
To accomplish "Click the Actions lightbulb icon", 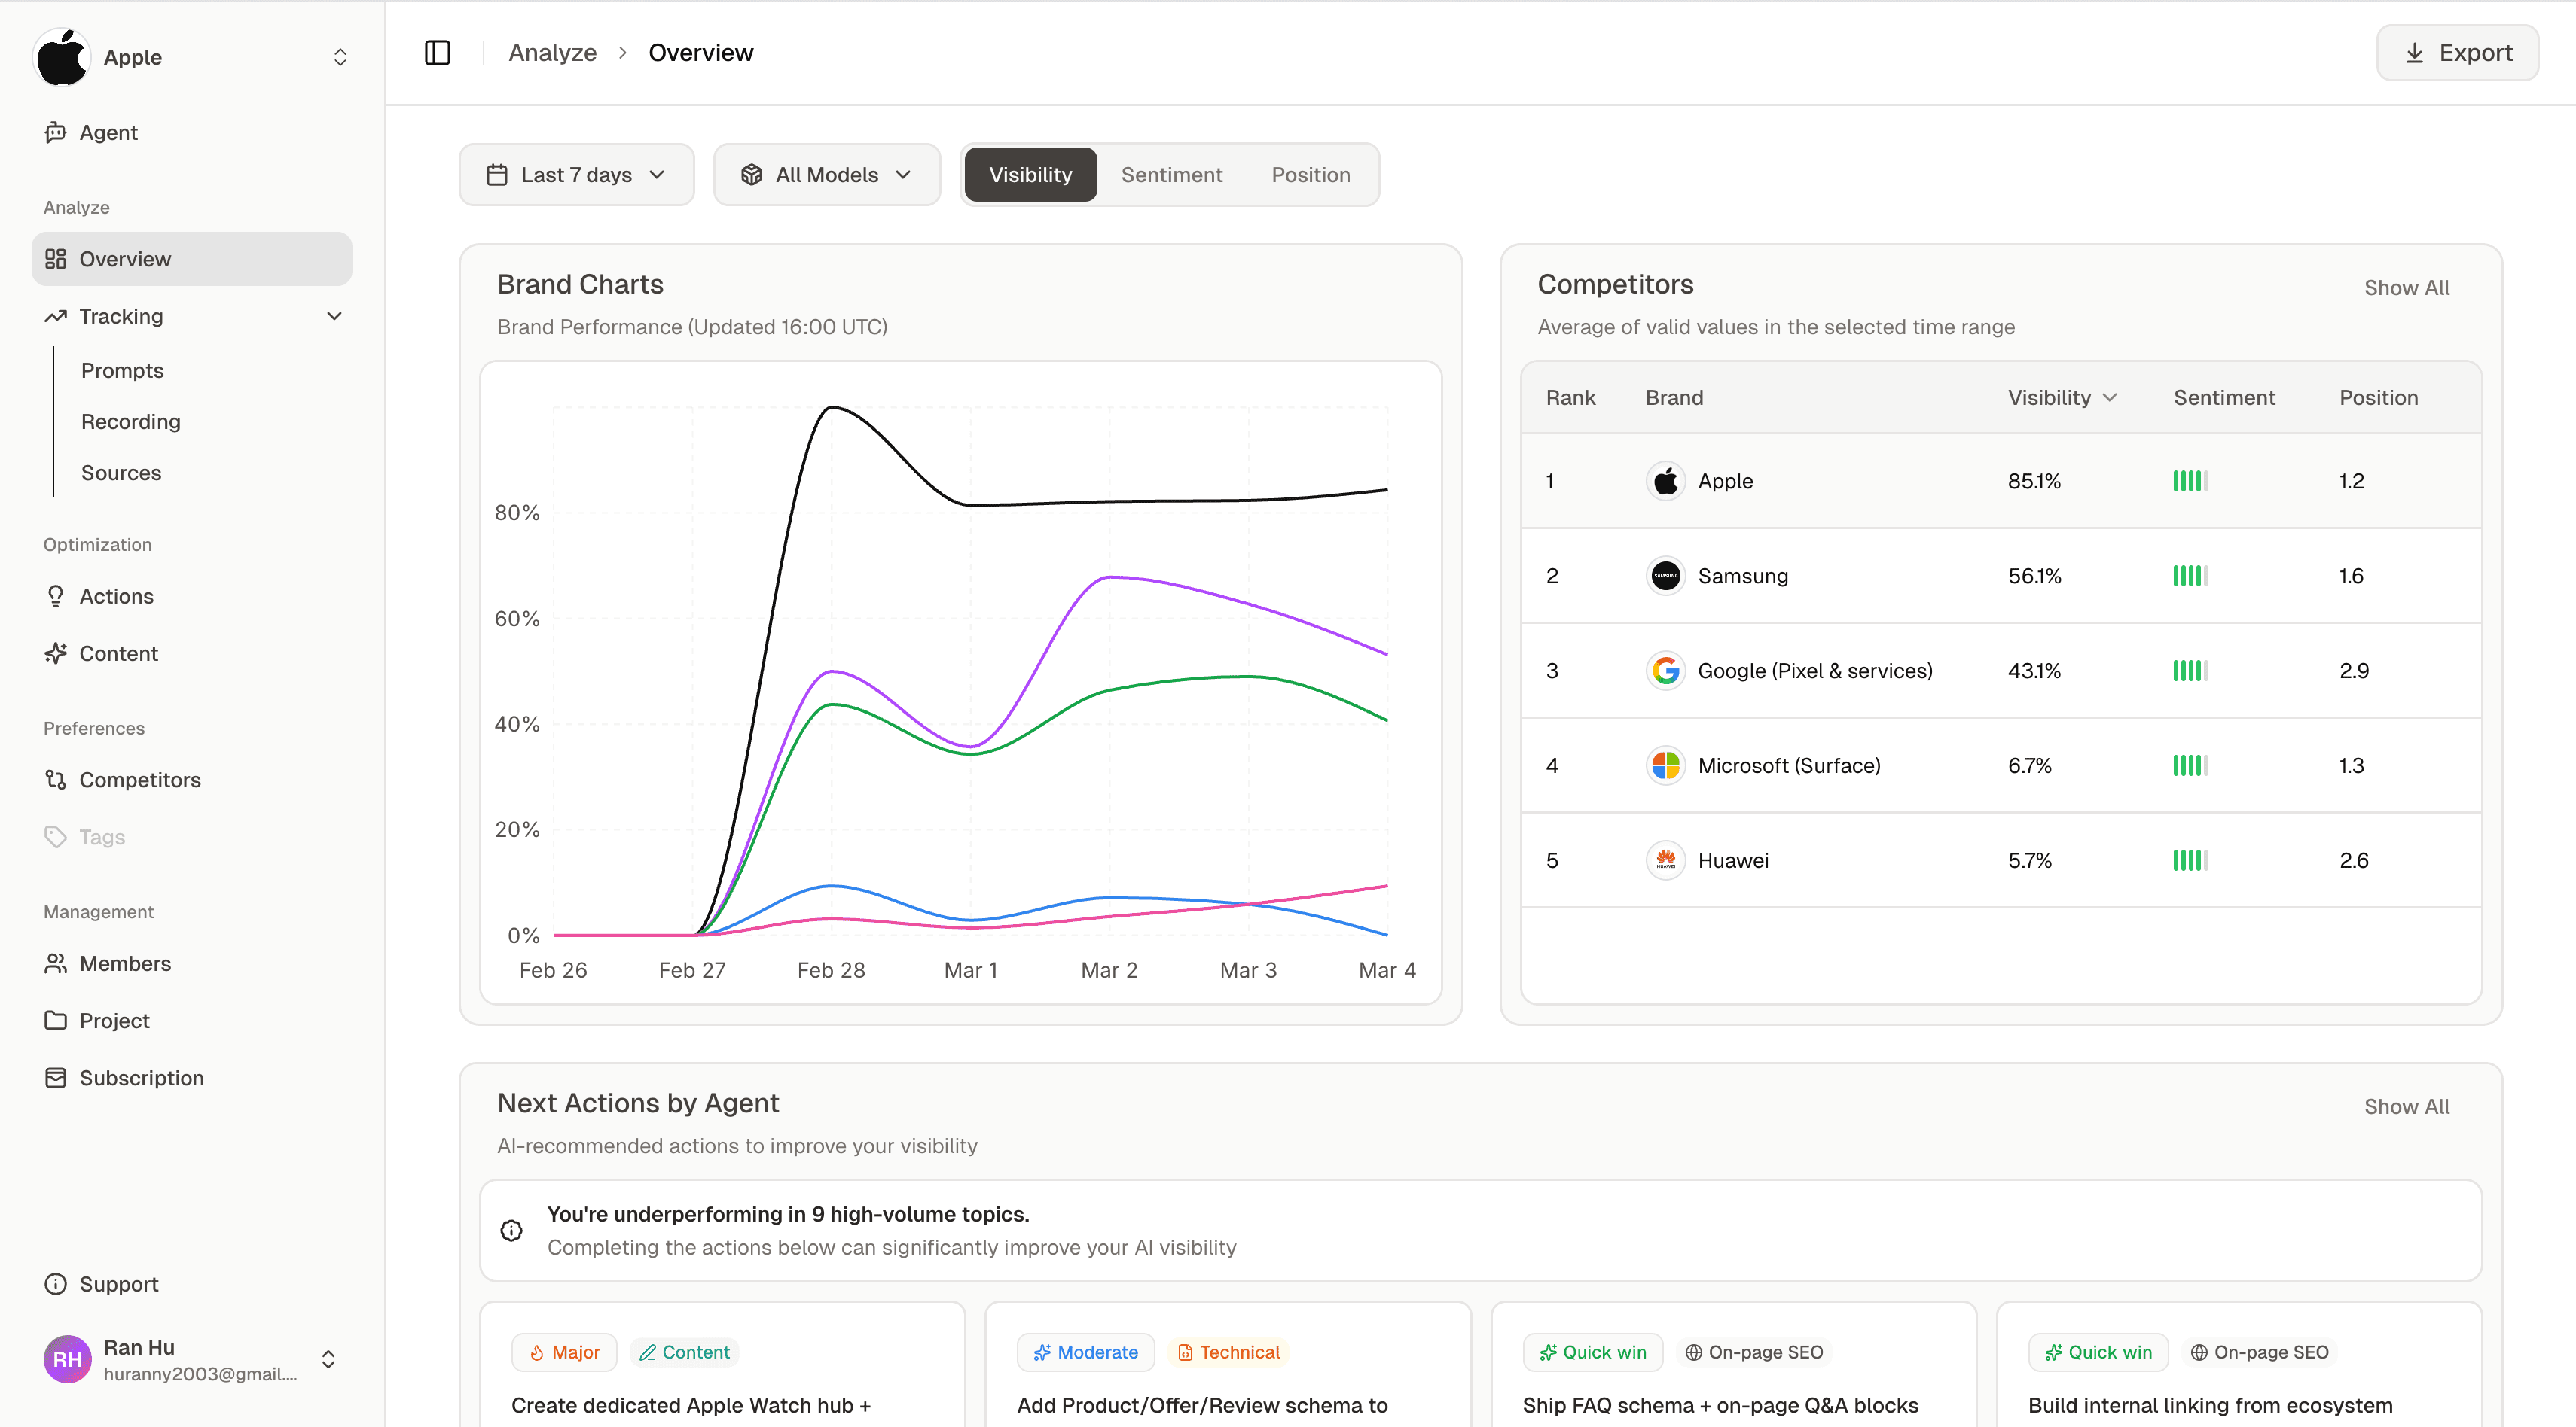I will click(56, 597).
